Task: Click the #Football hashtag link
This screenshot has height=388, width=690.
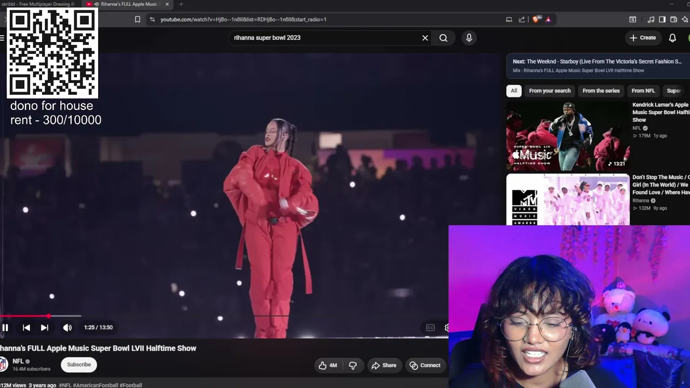Action: tap(130, 385)
